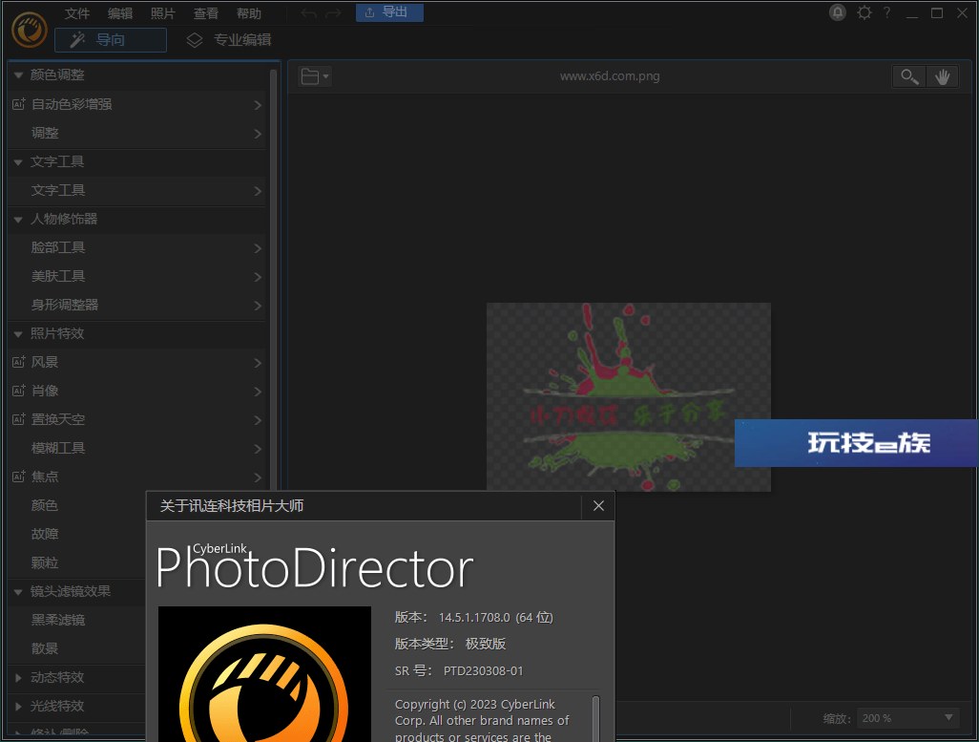Click version text 14.5.1.1708.0 (64 位)
Viewport: 979px width, 742px height.
[496, 618]
